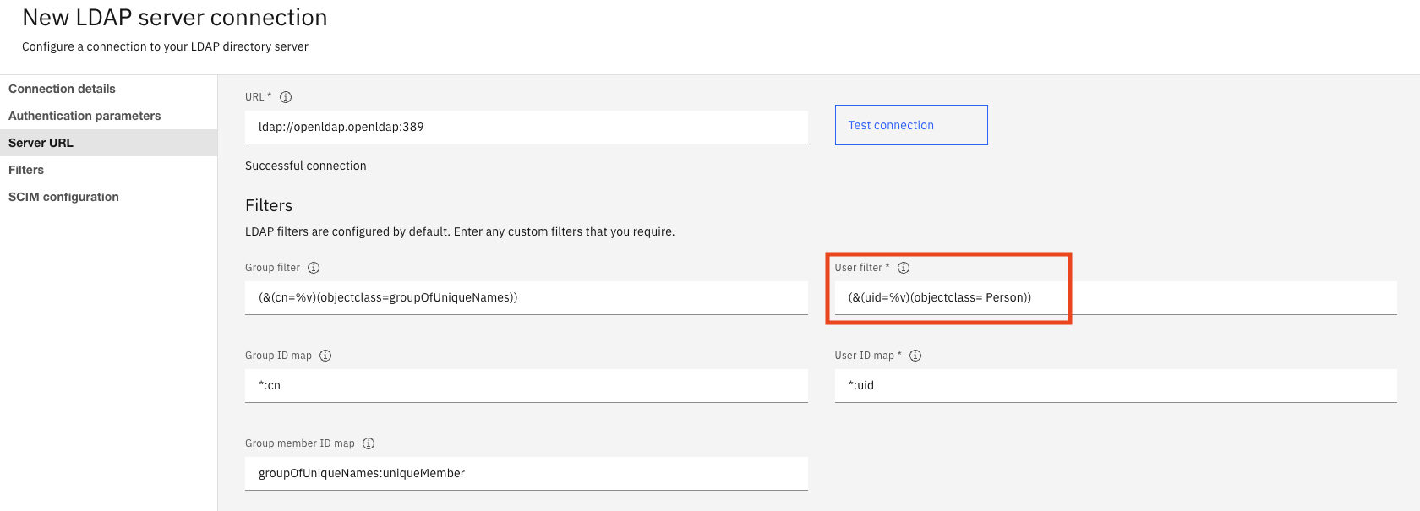This screenshot has height=511, width=1420.
Task: Click the User ID map info icon
Action: pyautogui.click(x=915, y=356)
